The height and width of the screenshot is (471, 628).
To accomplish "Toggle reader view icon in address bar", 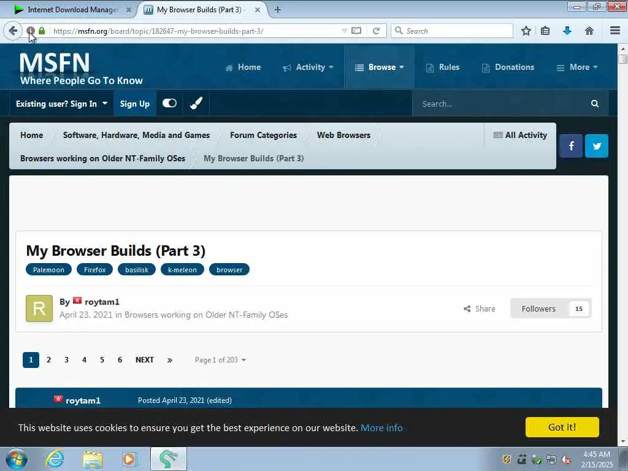I will [x=356, y=31].
